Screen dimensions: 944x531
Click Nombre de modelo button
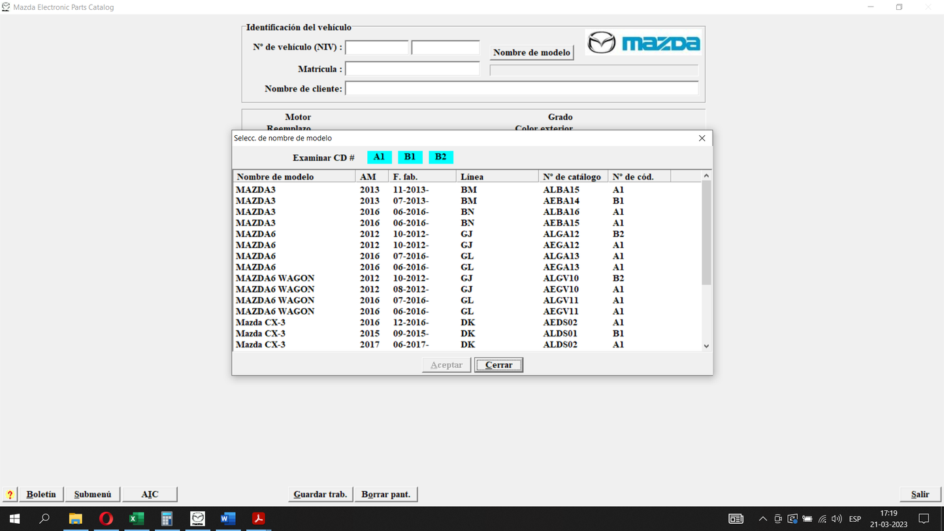[x=532, y=52]
